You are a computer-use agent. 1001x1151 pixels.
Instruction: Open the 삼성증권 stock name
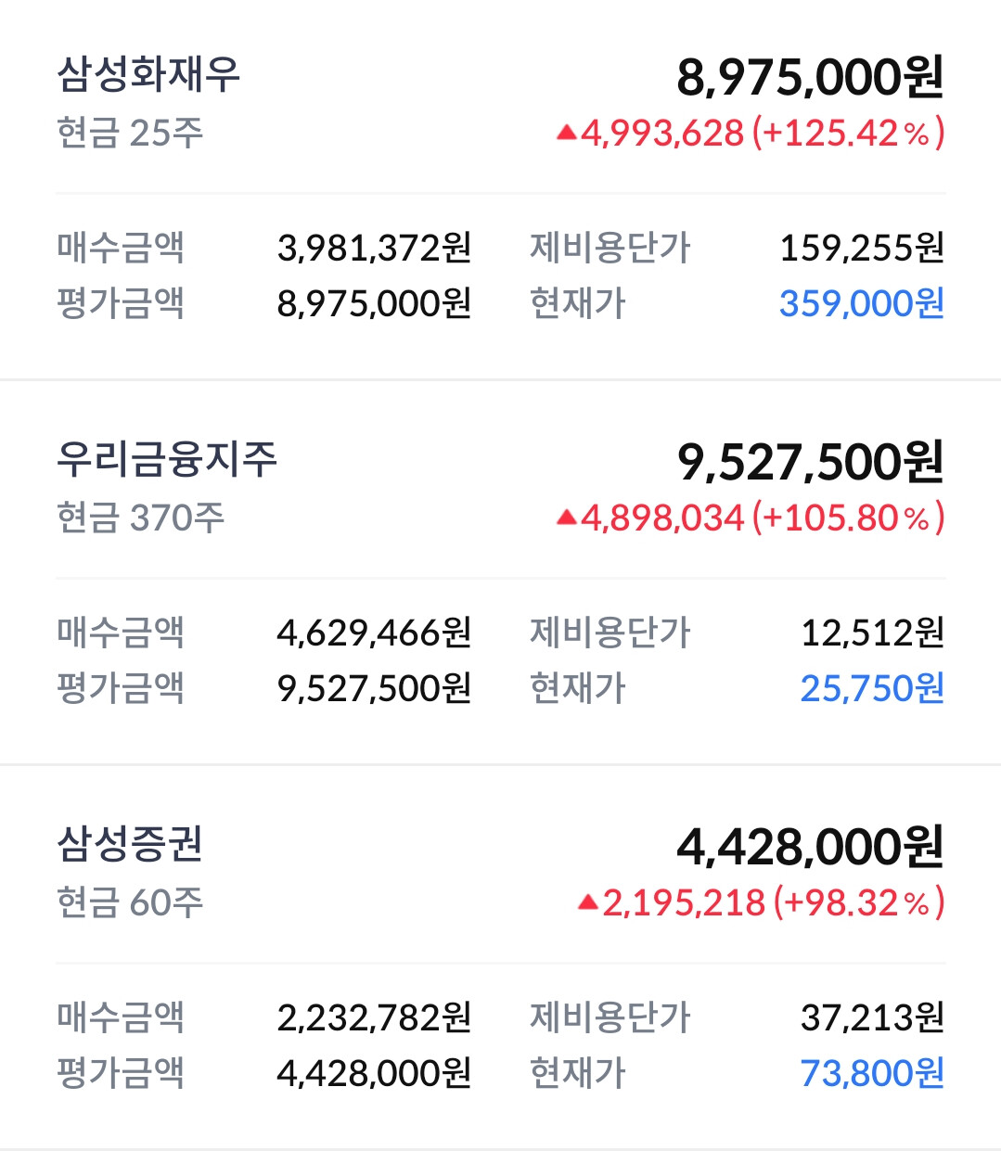pyautogui.click(x=130, y=844)
